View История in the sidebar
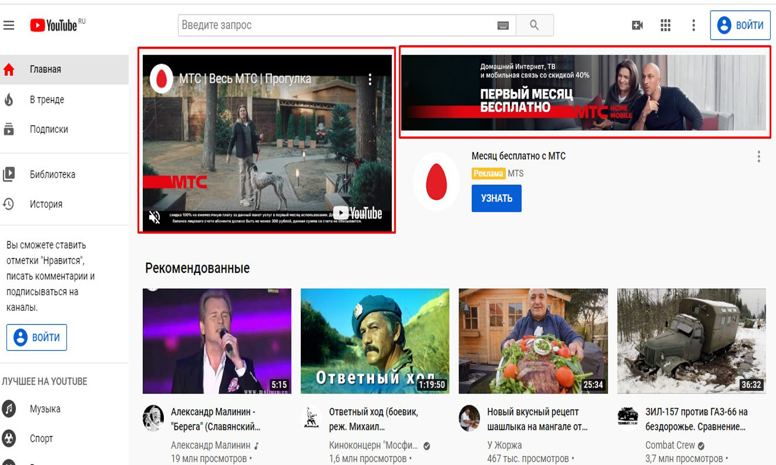This screenshot has height=465, width=776. (x=46, y=204)
